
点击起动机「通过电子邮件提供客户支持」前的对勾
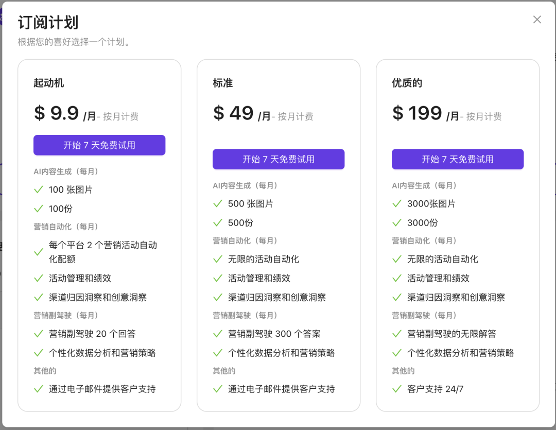tap(38, 389)
